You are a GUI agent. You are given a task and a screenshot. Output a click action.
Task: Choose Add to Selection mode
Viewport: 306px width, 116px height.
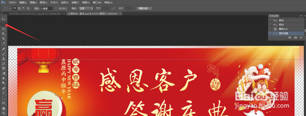click(x=19, y=8)
